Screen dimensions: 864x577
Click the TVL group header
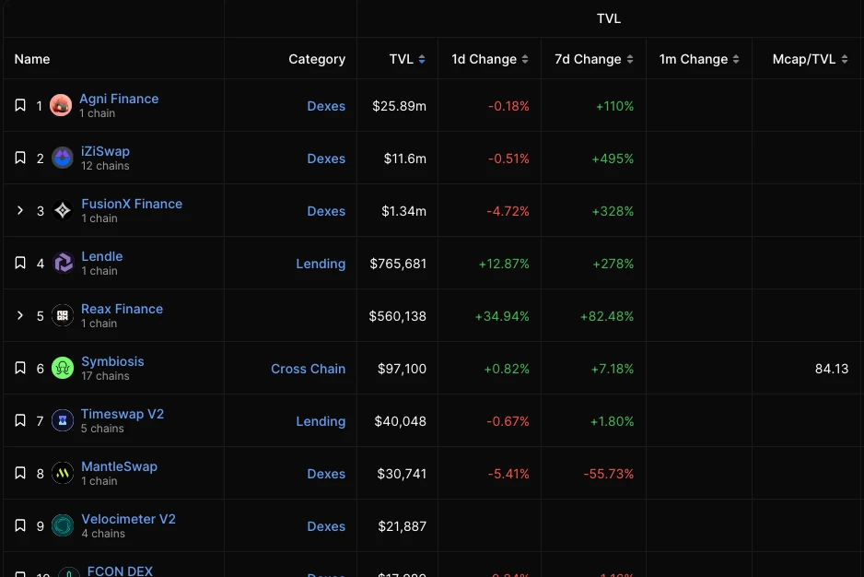[x=609, y=18]
